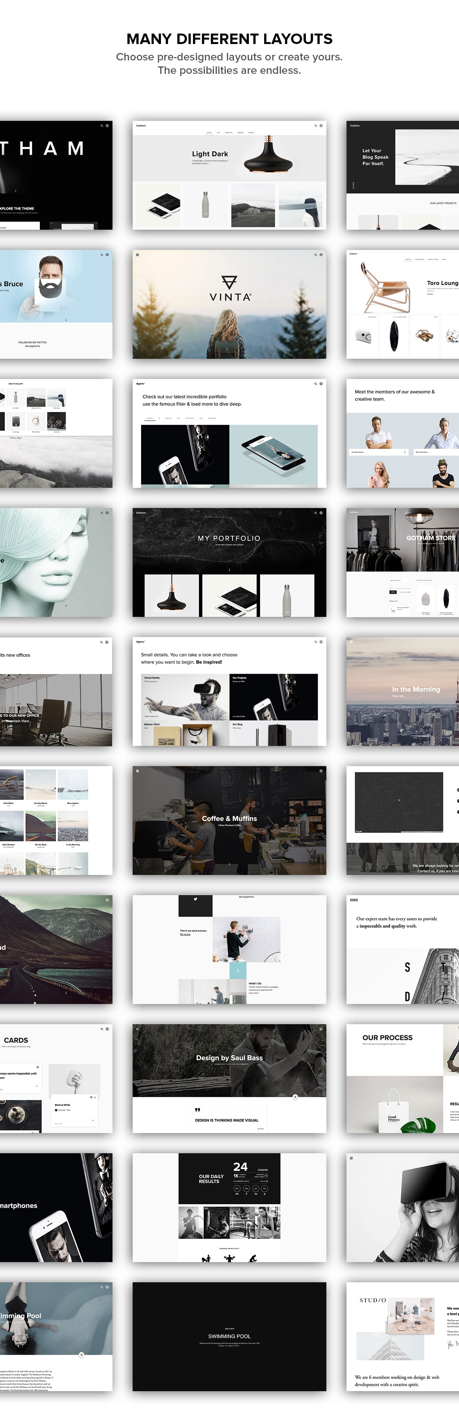Click the Gotham. logo in Light Dark layout
This screenshot has height=1421, width=459.
pos(141,126)
